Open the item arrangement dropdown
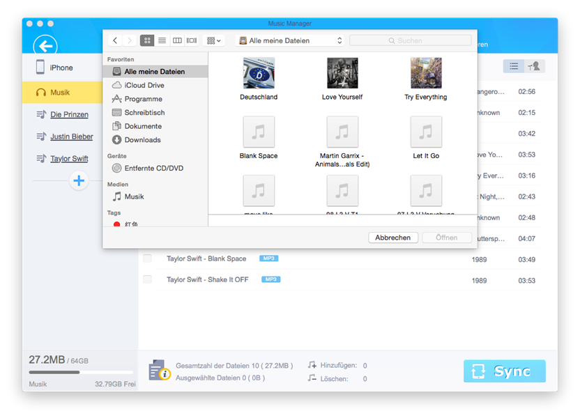Viewport: 580px width, 418px height. [x=214, y=40]
